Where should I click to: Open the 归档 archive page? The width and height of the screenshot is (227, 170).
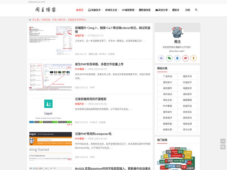188,10
